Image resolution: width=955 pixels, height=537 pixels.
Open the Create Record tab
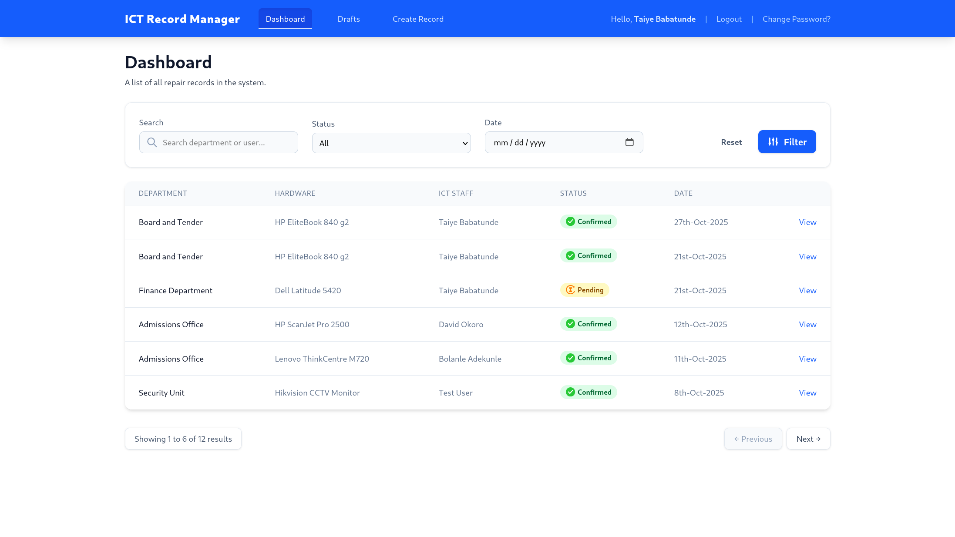click(x=418, y=19)
